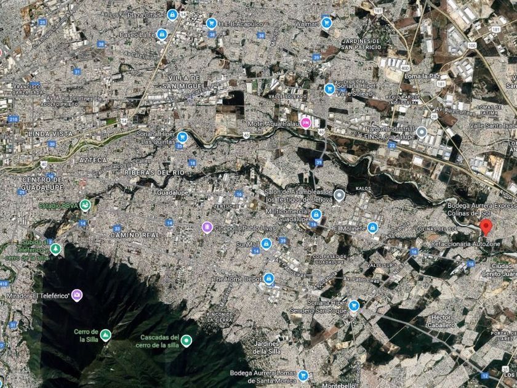Click the Jardines de San Patricio label
517x388 pixels.
coord(361,44)
